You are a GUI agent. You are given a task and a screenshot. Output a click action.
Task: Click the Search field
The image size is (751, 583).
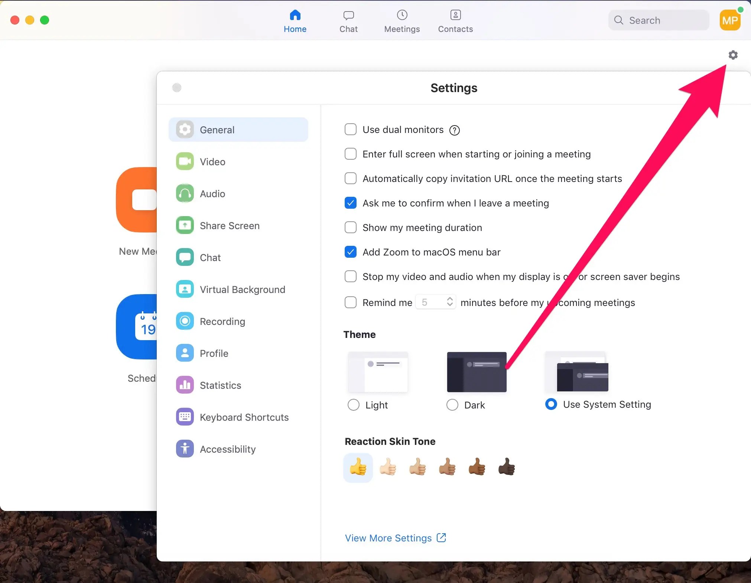[x=659, y=20]
